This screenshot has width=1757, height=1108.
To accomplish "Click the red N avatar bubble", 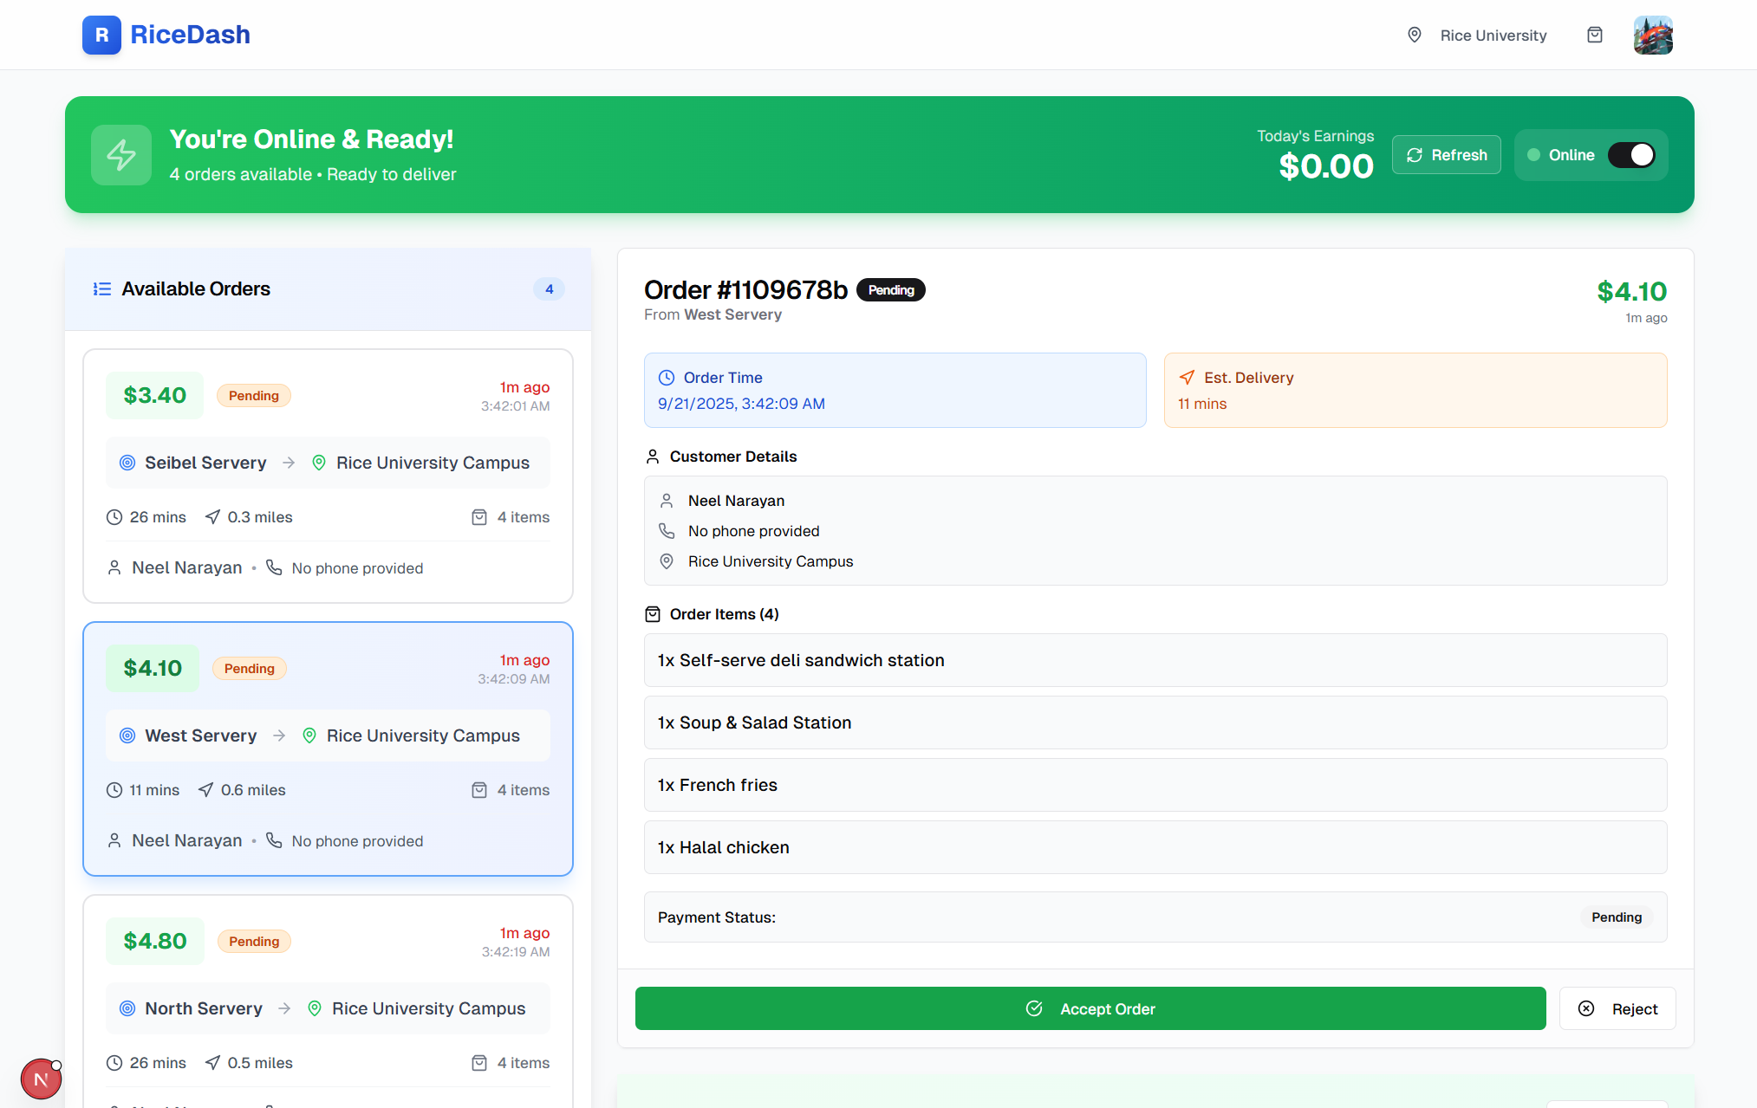I will pos(41,1079).
